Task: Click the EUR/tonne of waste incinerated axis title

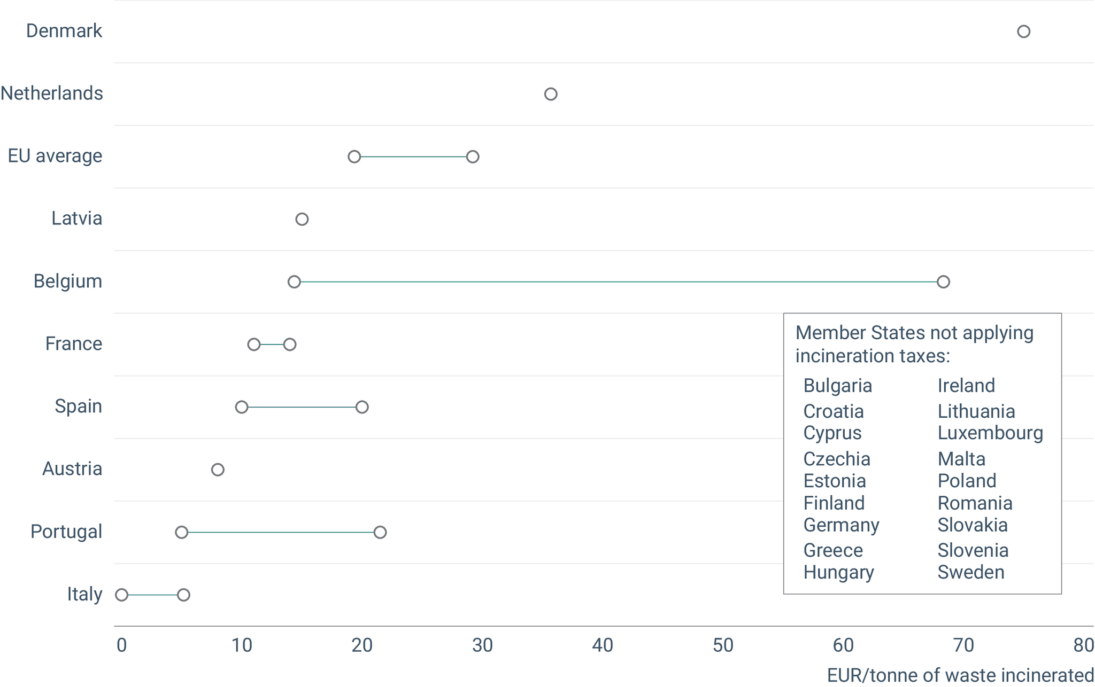Action: 960,675
